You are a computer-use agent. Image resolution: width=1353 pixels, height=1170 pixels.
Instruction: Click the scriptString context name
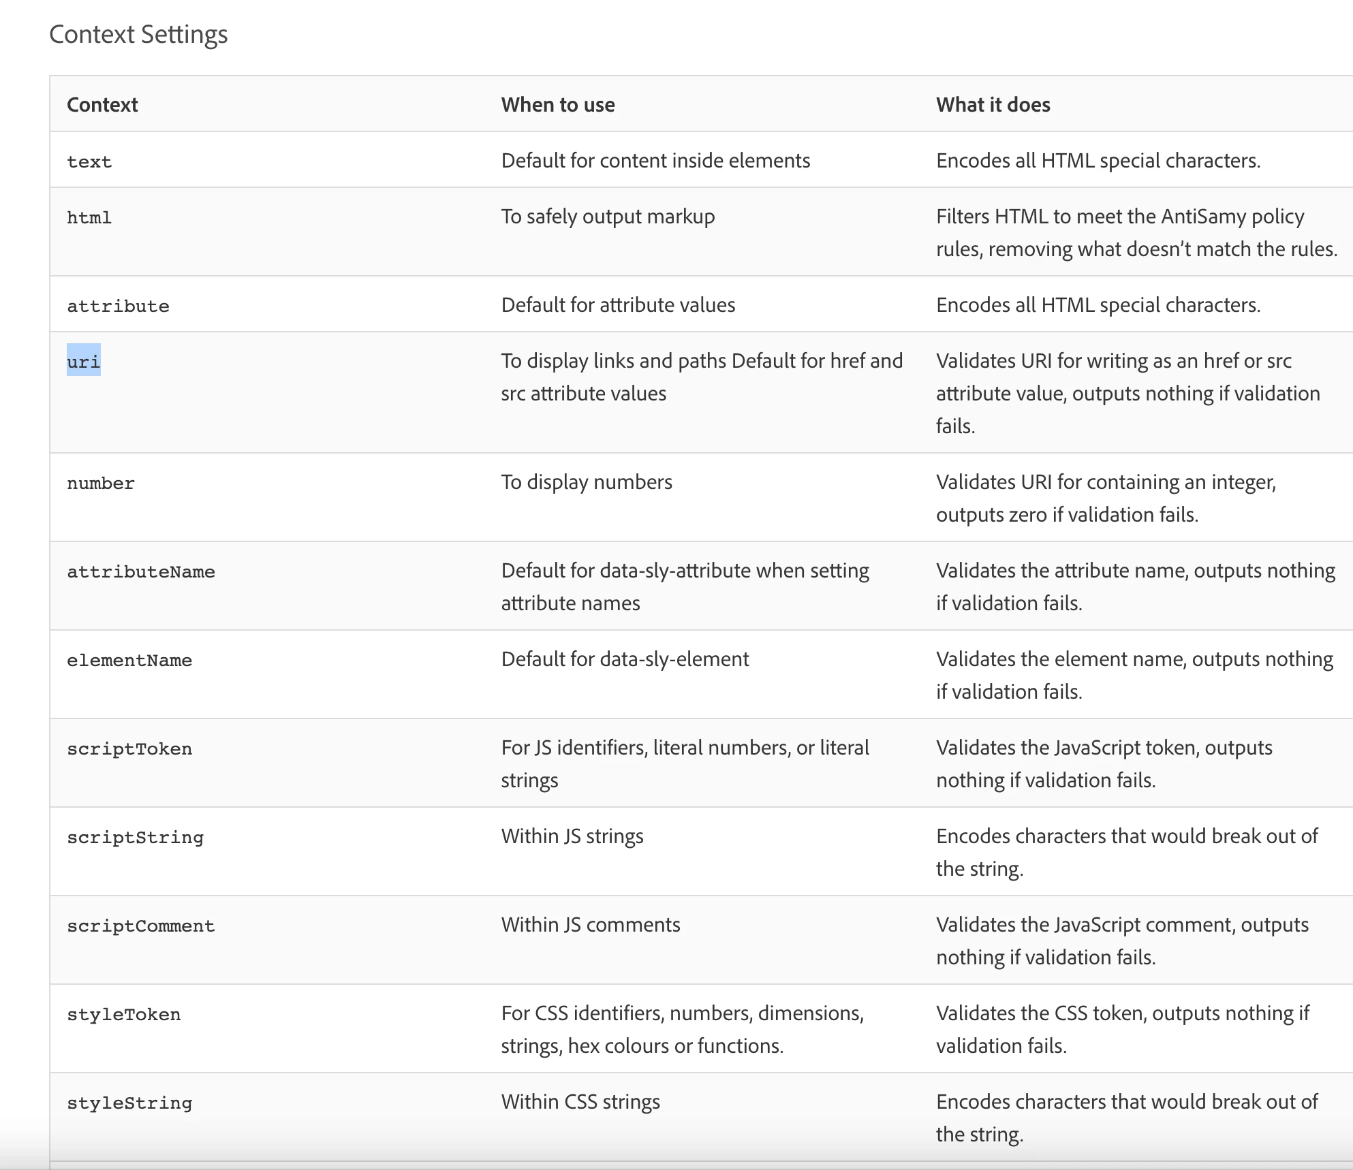click(135, 838)
